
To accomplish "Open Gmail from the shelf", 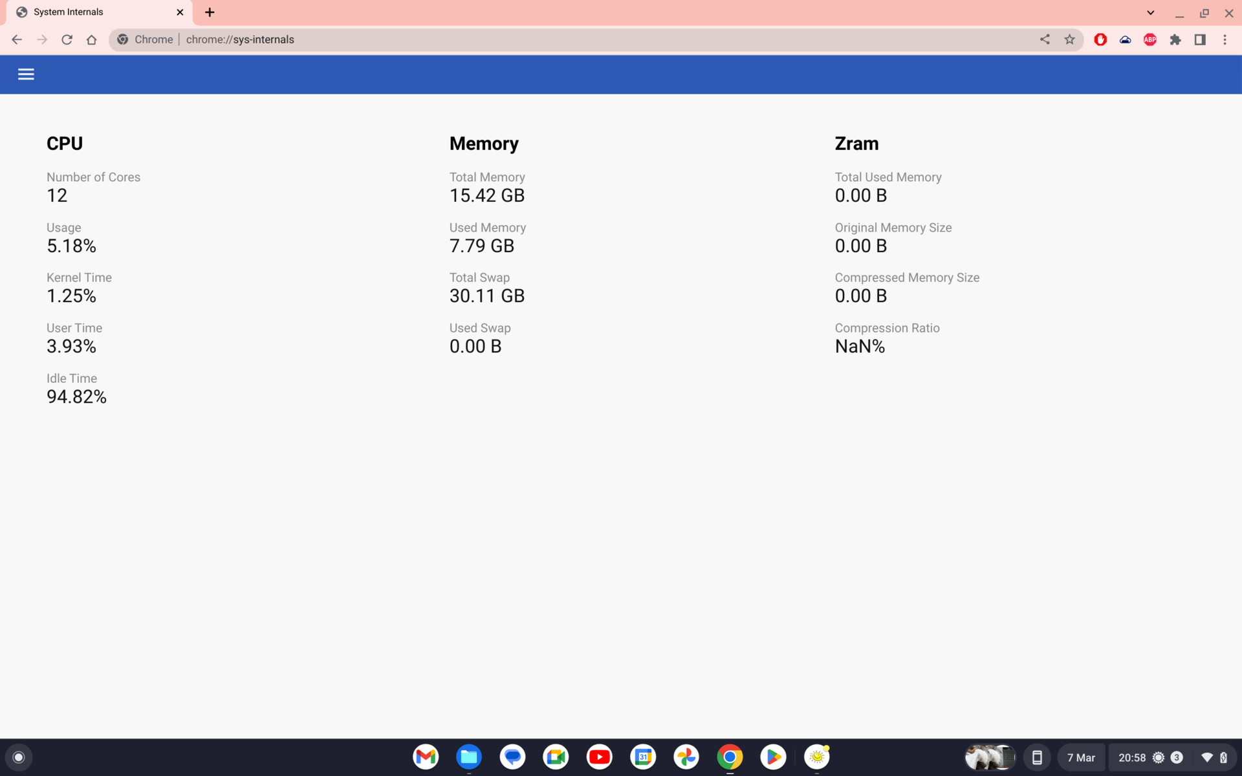I will click(x=426, y=757).
